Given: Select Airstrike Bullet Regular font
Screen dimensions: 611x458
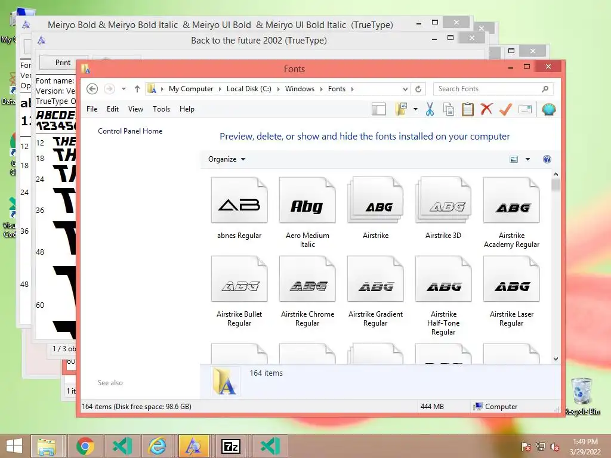Looking at the screenshot, I should [x=239, y=291].
